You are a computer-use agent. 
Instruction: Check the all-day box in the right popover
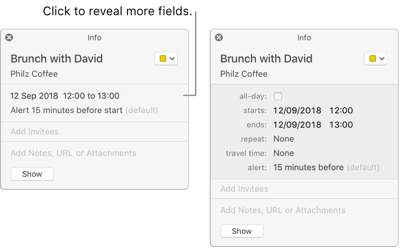278,96
